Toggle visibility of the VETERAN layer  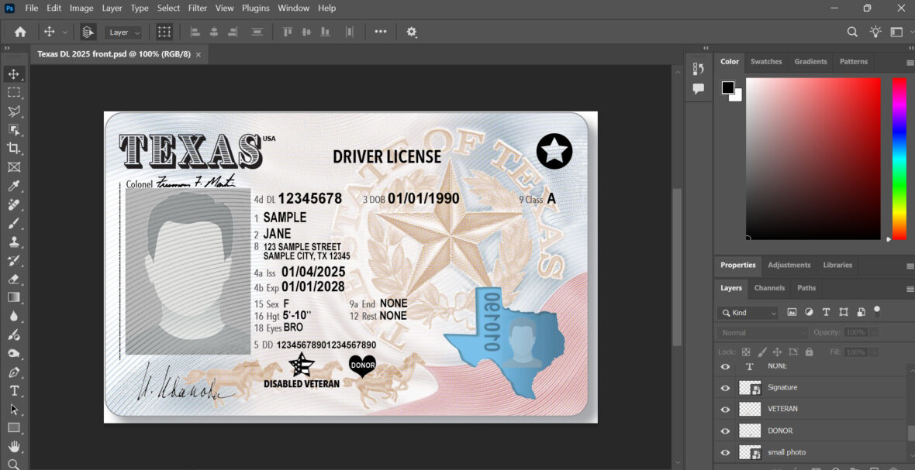tap(724, 409)
